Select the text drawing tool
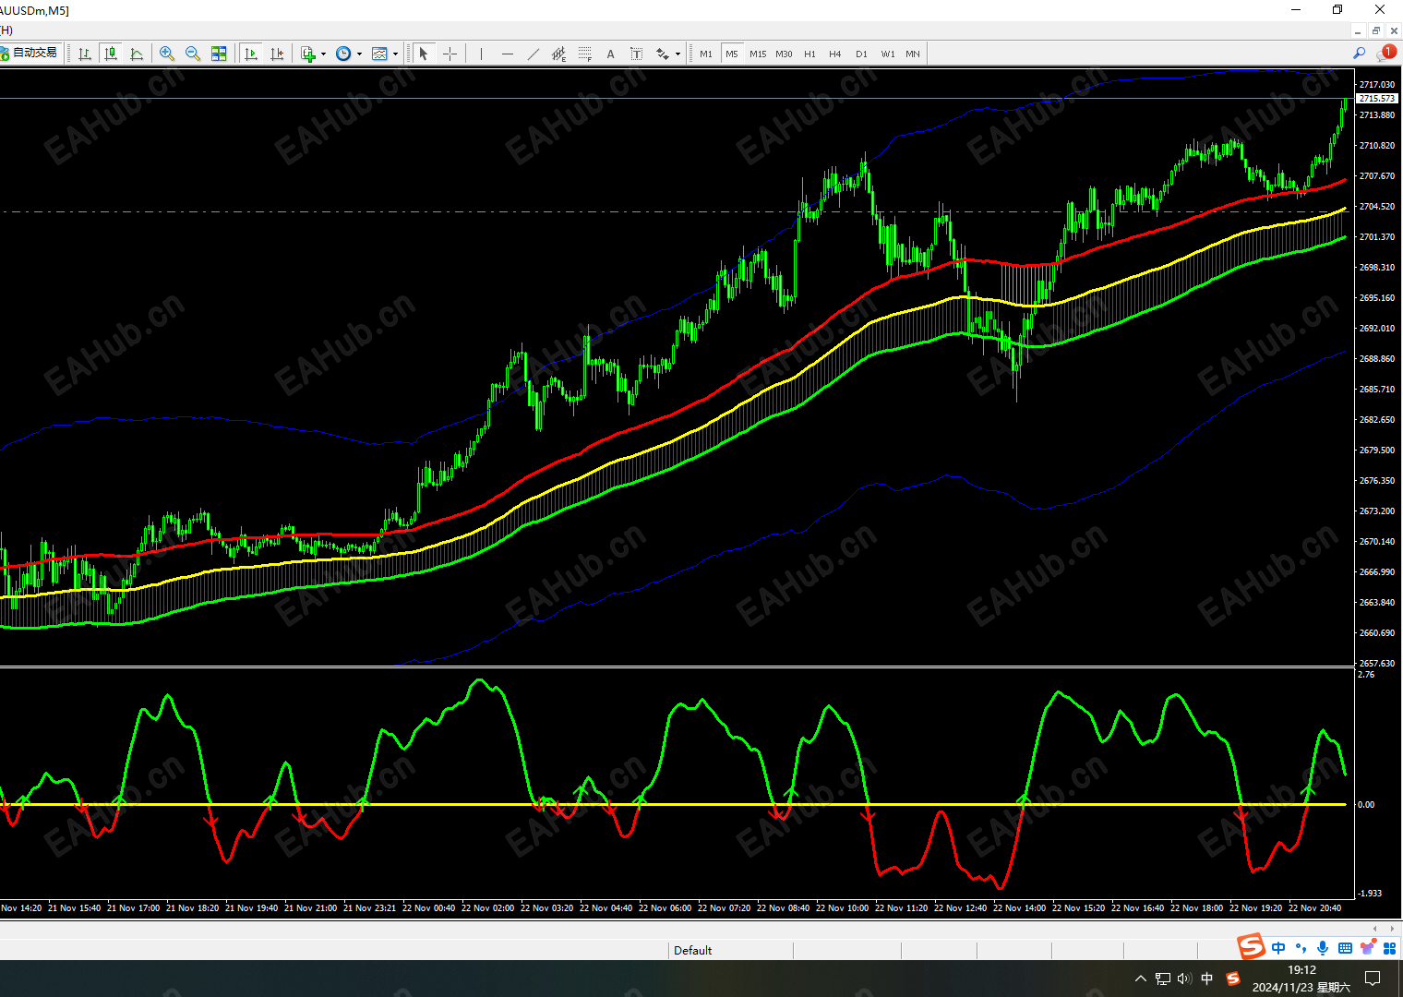This screenshot has height=997, width=1403. pos(610,54)
